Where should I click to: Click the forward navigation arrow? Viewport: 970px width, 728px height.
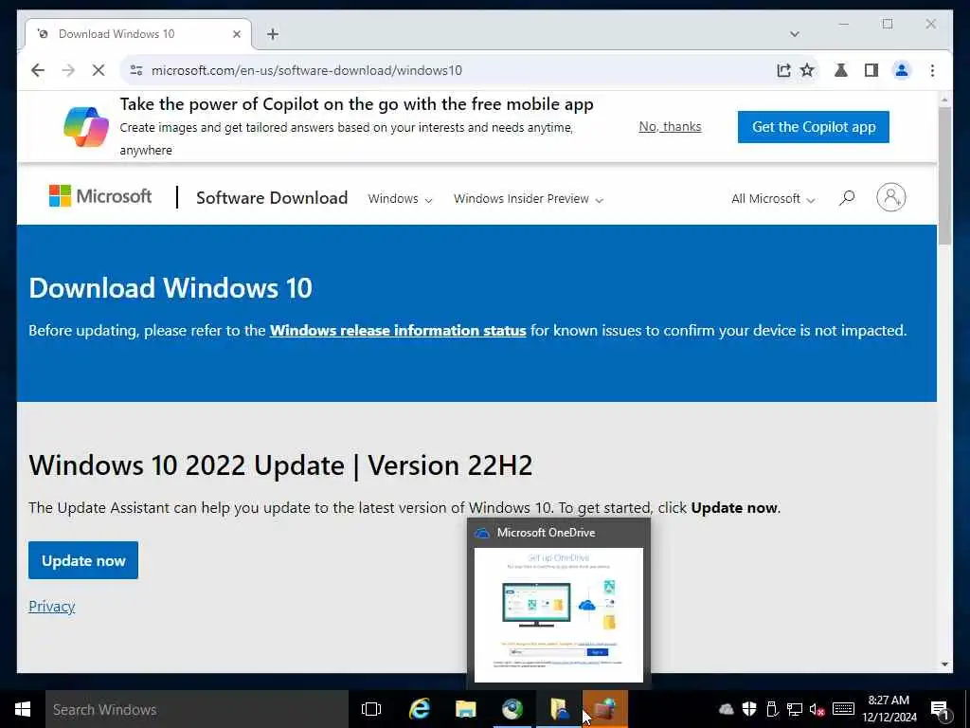68,70
